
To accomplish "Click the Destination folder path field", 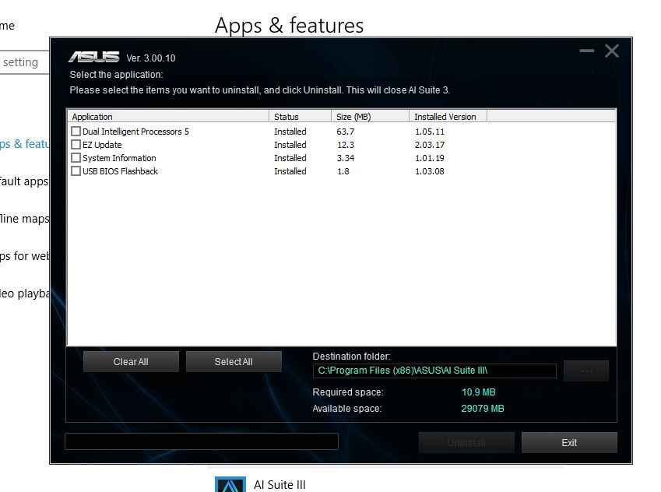I will click(434, 371).
